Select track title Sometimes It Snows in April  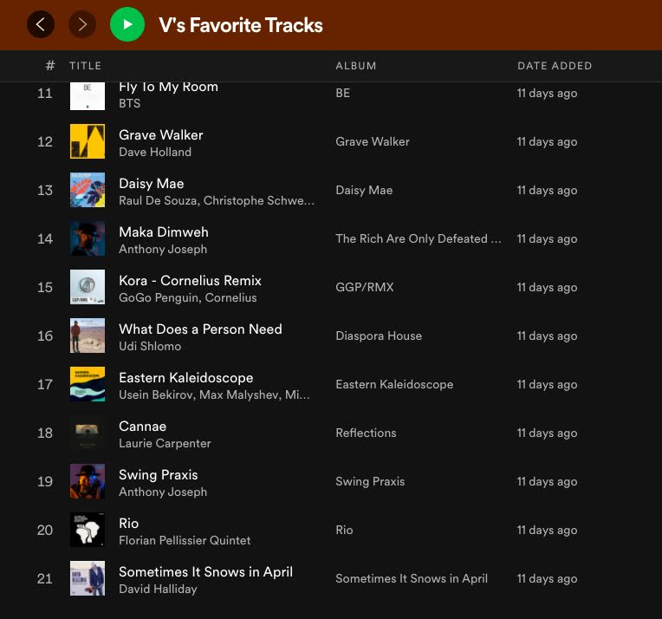(205, 572)
